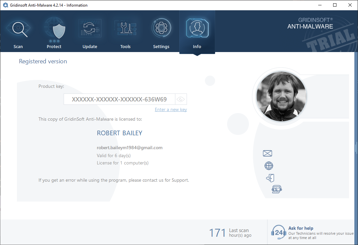Open the globe website icon
The image size is (358, 245).
point(268,166)
